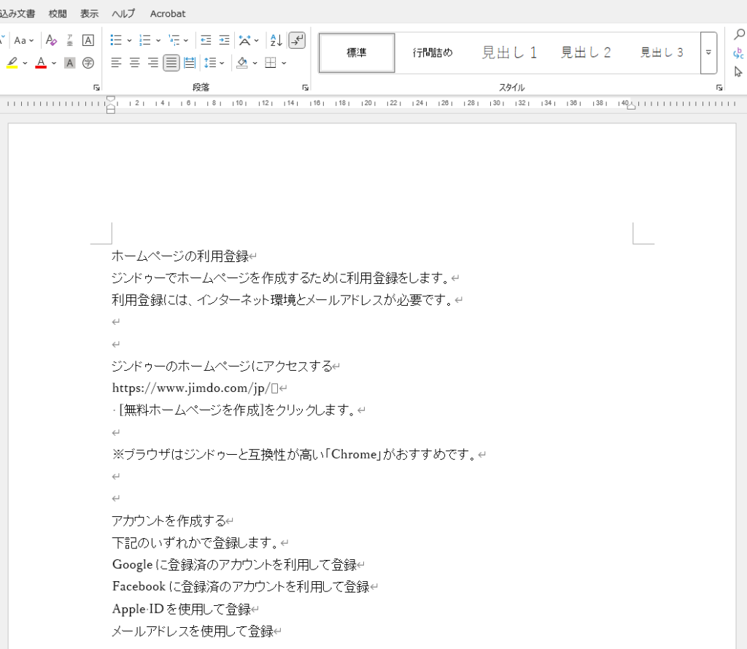
Task: Open the 校閲 ribbon tab
Action: click(x=58, y=13)
